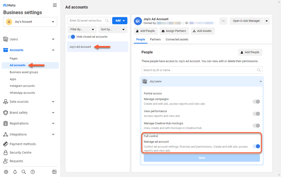Open the Filter By dropdown
281x177 pixels.
pos(82,30)
